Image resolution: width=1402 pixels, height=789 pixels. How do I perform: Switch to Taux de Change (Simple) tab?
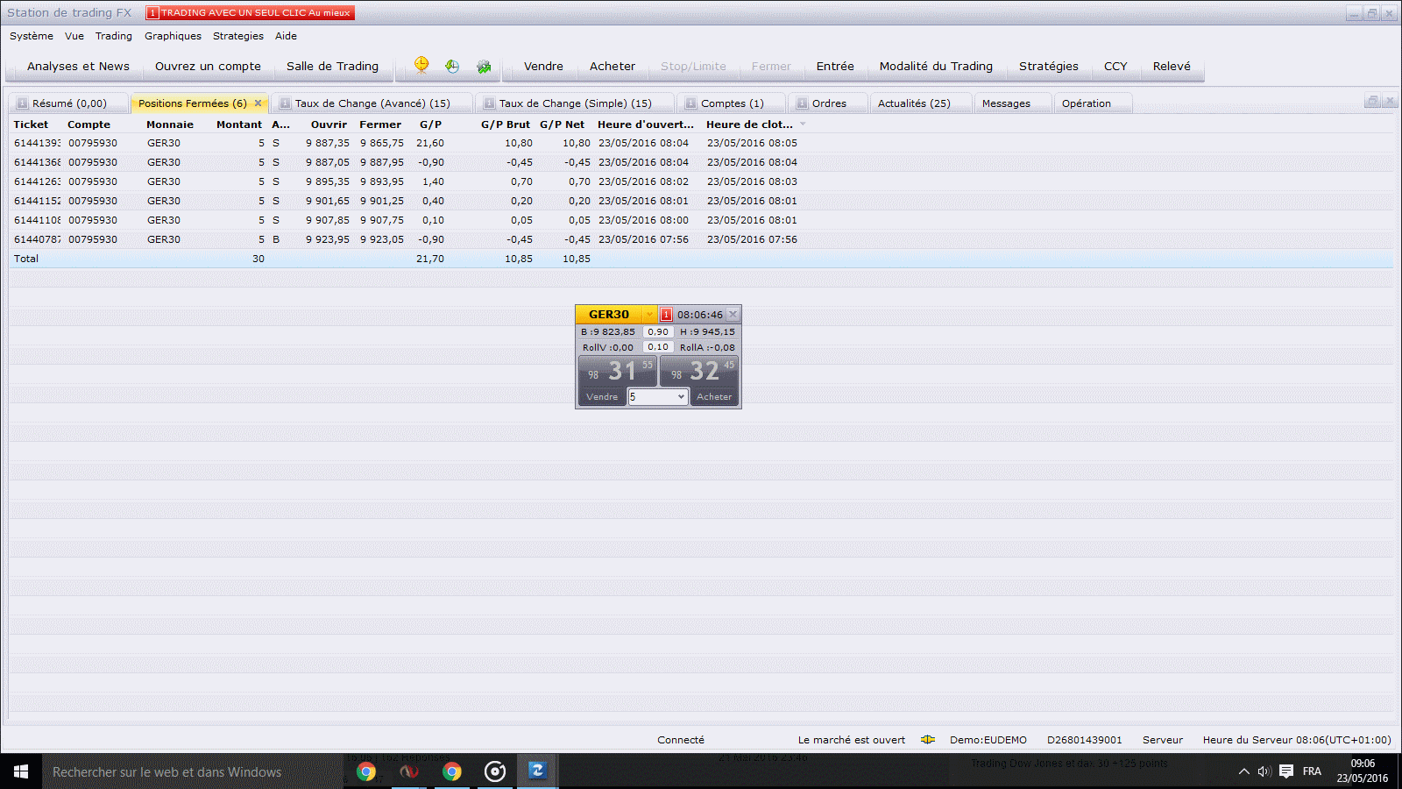pyautogui.click(x=576, y=103)
